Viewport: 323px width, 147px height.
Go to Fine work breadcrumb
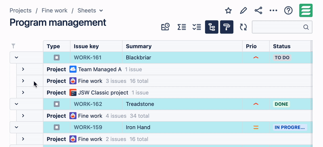click(55, 10)
